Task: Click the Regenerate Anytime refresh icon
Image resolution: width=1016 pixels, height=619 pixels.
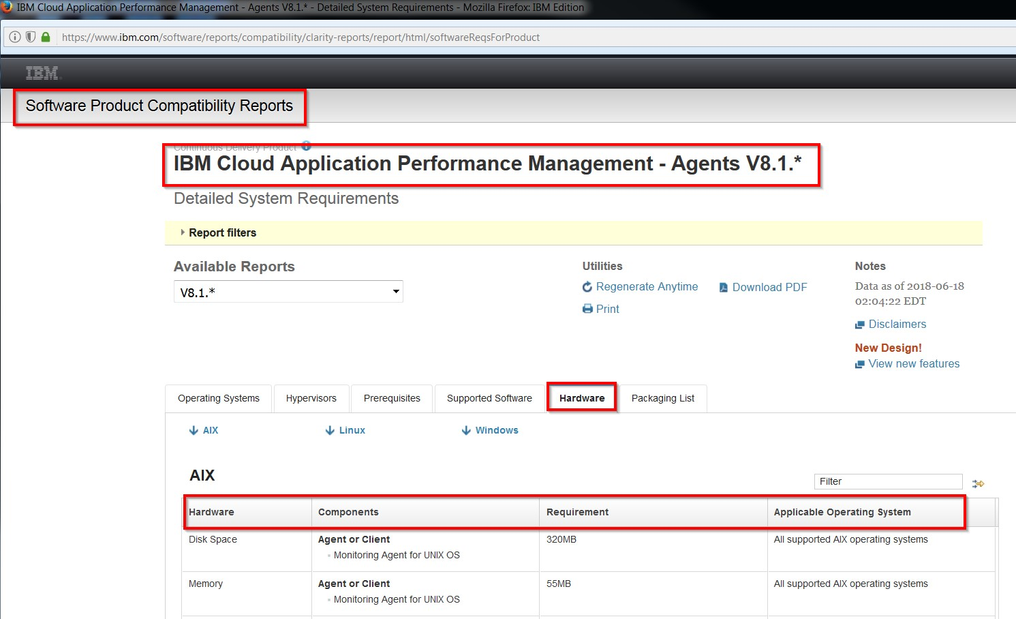Action: 587,287
